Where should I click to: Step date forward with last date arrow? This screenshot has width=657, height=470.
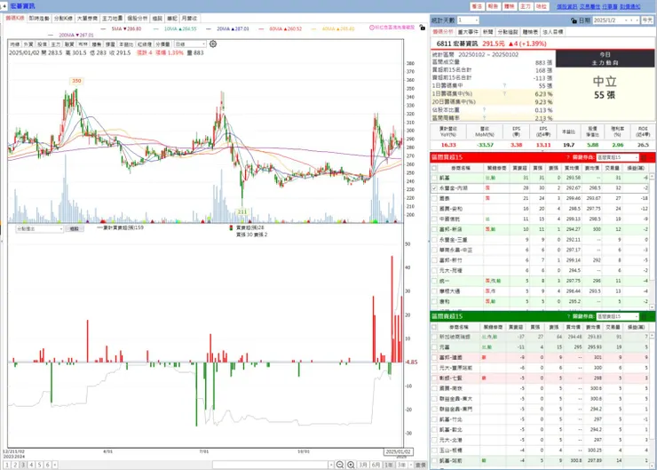(637, 20)
